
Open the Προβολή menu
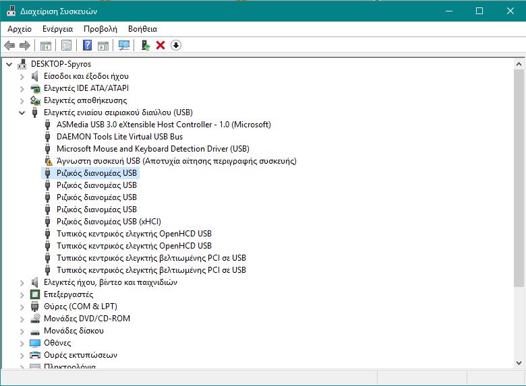[x=100, y=29]
